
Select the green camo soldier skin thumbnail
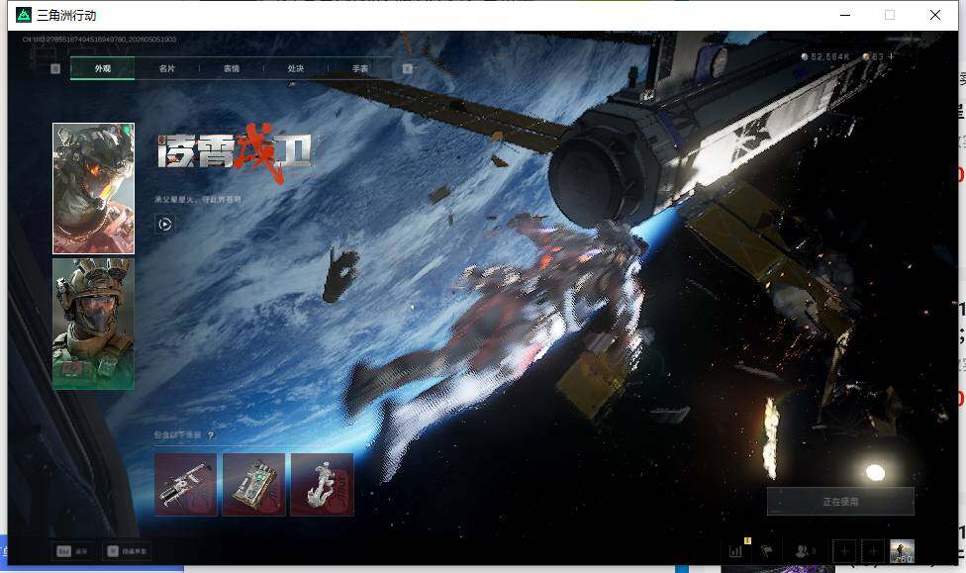pyautogui.click(x=94, y=324)
